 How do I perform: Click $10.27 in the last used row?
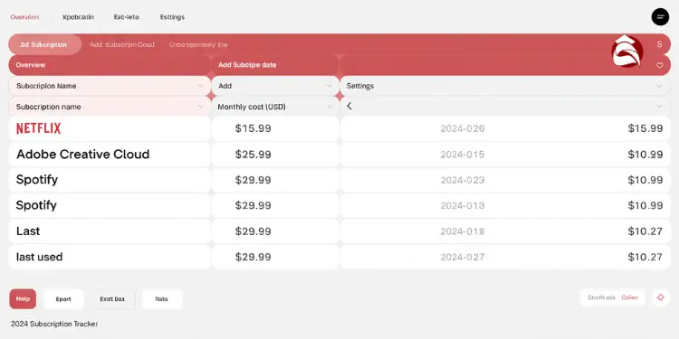point(646,257)
